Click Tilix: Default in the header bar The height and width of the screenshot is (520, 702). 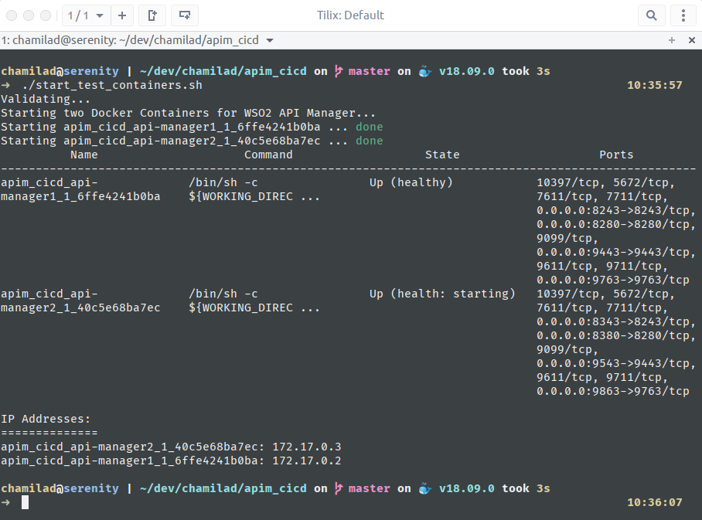[x=350, y=15]
